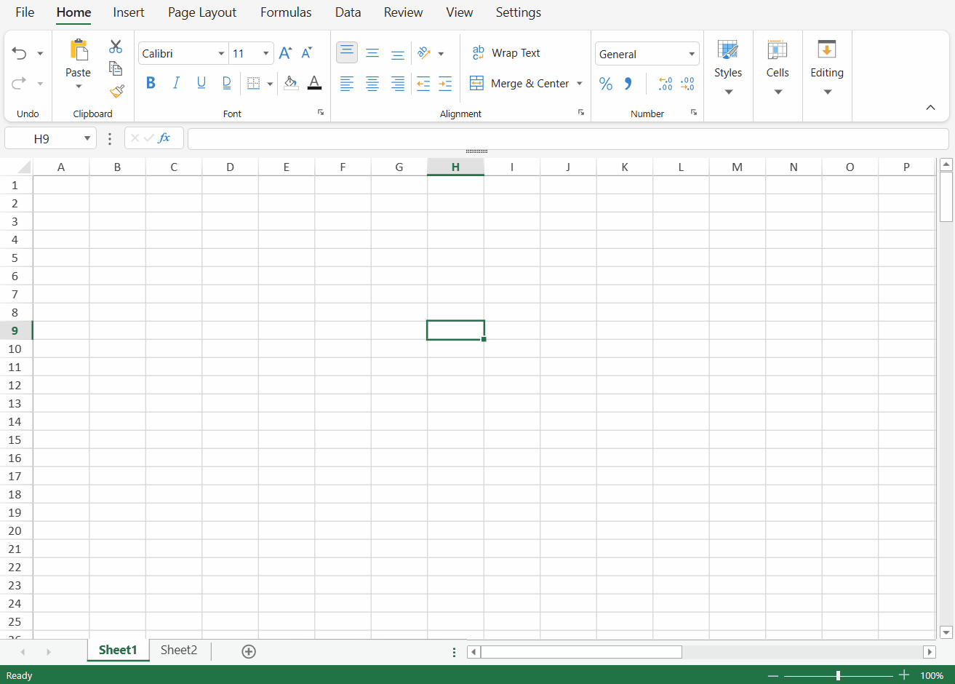Toggle Bold formatting

click(x=151, y=83)
